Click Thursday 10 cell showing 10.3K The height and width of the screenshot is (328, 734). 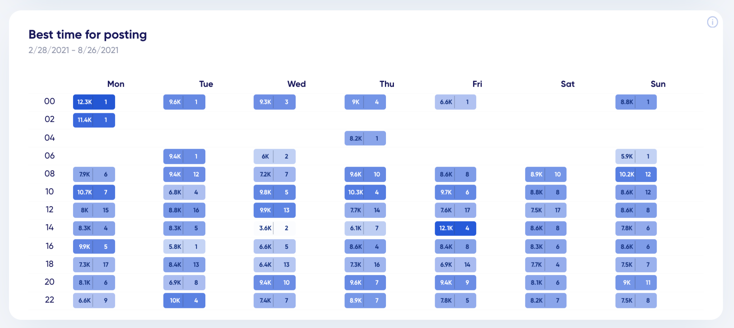[x=365, y=192]
